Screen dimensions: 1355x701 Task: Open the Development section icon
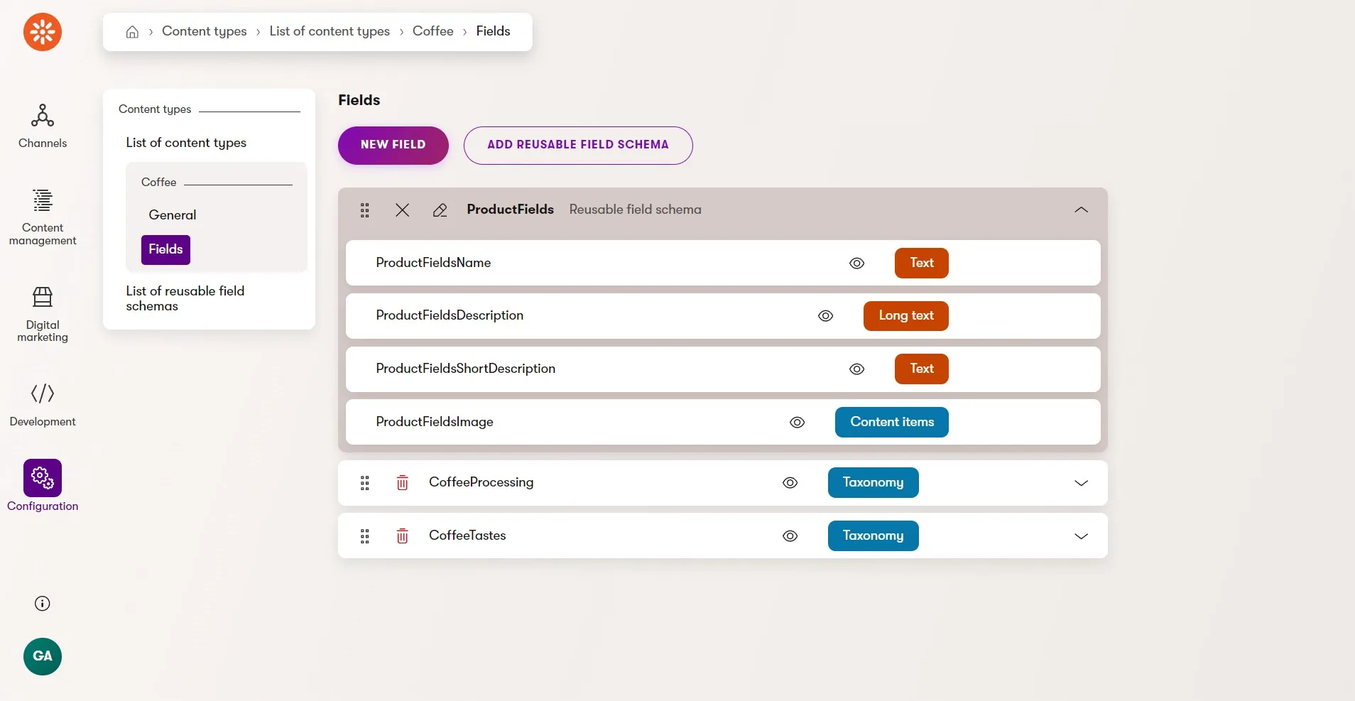coord(43,404)
